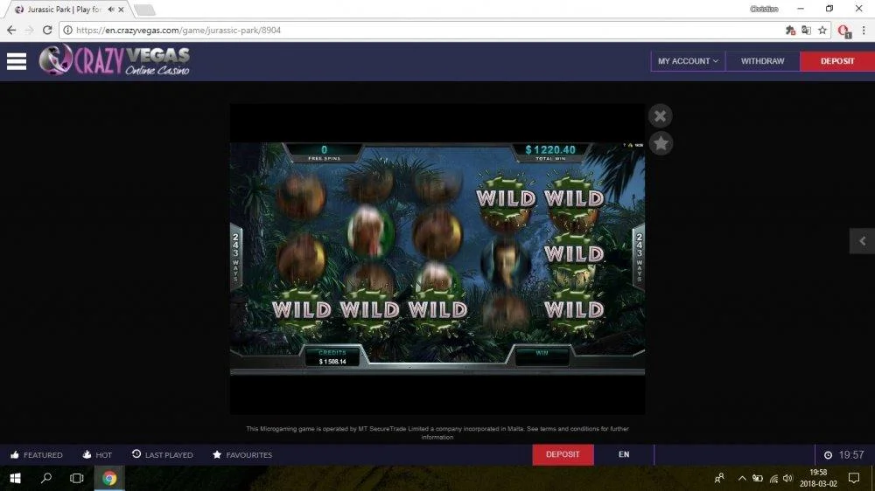
Task: Open the taskbar People icon
Action: coord(719,478)
